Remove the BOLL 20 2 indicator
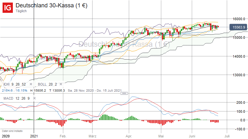 tap(61, 84)
